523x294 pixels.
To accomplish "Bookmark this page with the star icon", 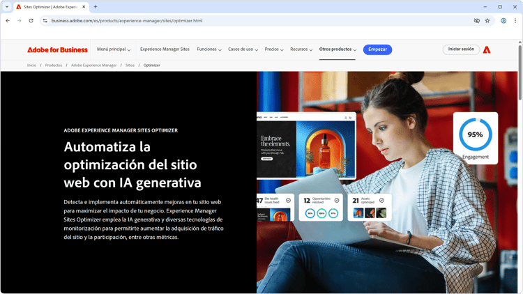I will (487, 21).
